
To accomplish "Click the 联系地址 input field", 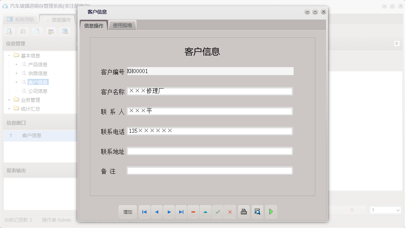I will coord(209,151).
